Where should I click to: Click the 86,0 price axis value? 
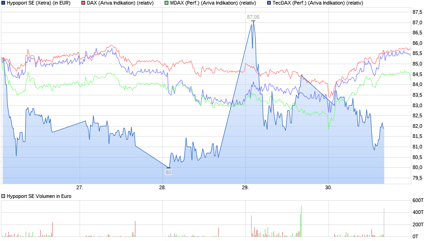click(x=417, y=43)
